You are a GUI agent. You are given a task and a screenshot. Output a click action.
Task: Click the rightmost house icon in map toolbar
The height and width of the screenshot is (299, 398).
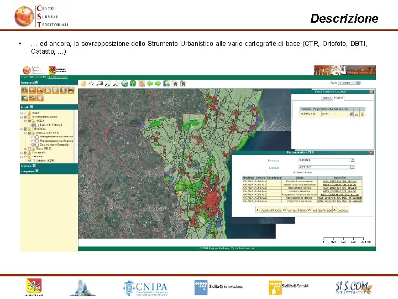click(183, 84)
